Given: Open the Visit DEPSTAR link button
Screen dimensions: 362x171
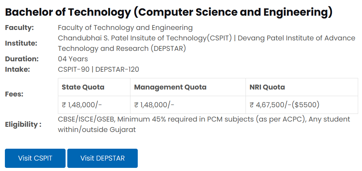Looking at the screenshot, I should pyautogui.click(x=103, y=158).
